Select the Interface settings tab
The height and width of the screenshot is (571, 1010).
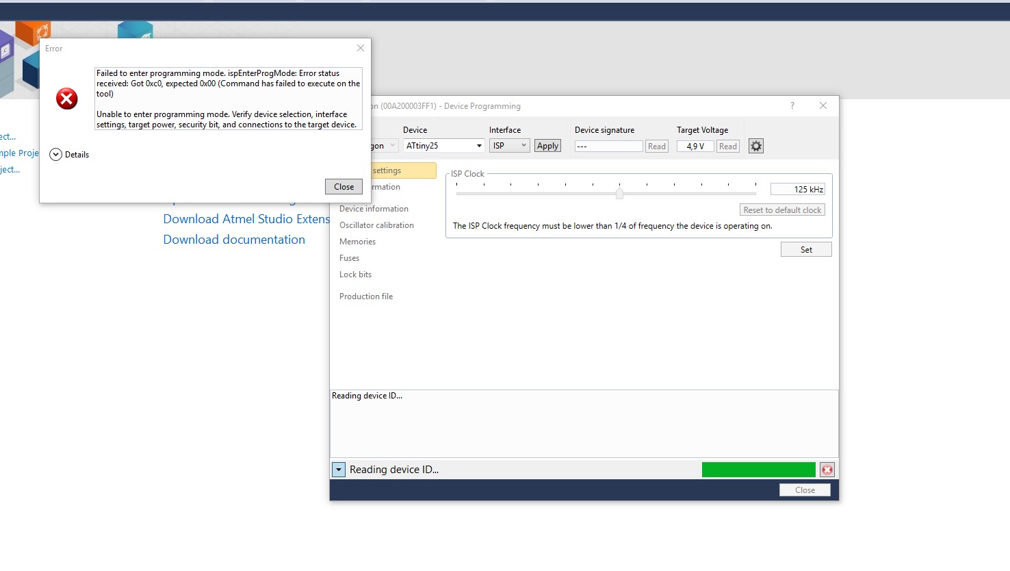click(402, 170)
